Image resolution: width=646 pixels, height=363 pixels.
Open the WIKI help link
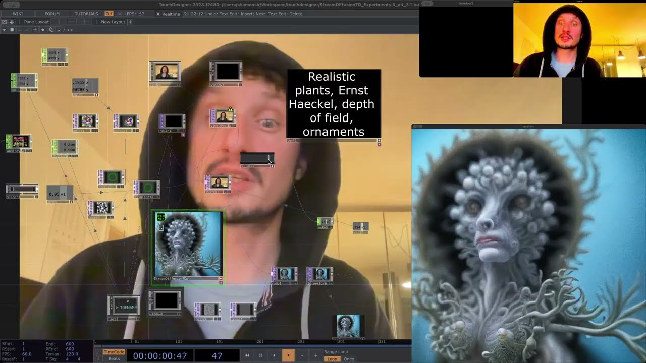[18, 14]
